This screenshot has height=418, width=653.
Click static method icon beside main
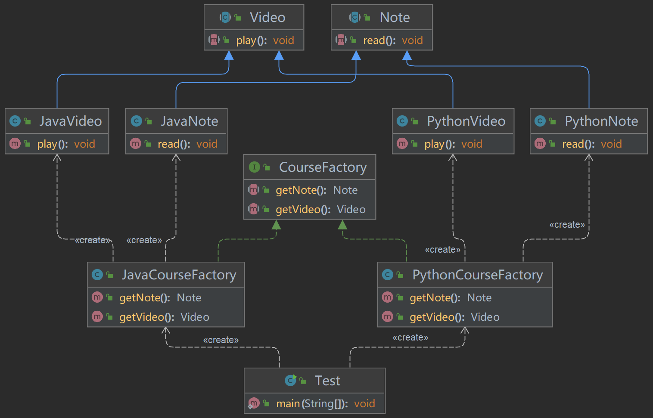254,403
